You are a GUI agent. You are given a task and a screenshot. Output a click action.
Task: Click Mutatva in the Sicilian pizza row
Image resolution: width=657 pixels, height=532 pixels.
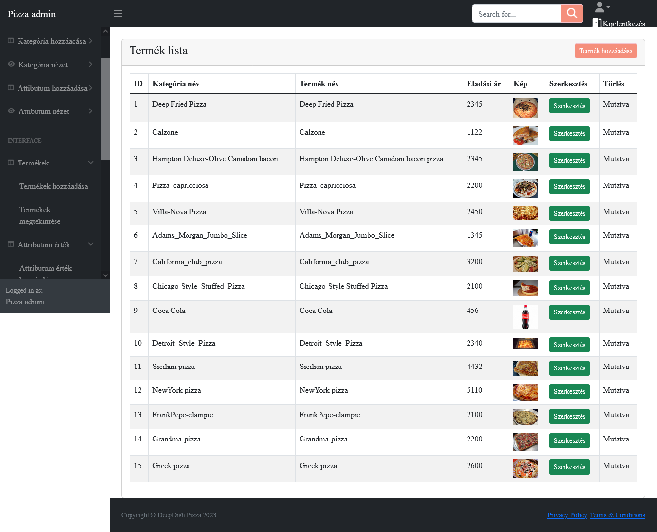point(616,367)
